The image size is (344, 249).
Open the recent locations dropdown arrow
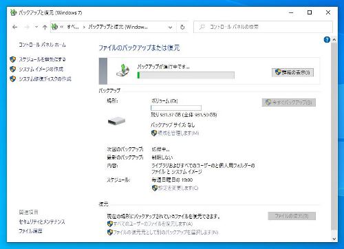click(36, 27)
